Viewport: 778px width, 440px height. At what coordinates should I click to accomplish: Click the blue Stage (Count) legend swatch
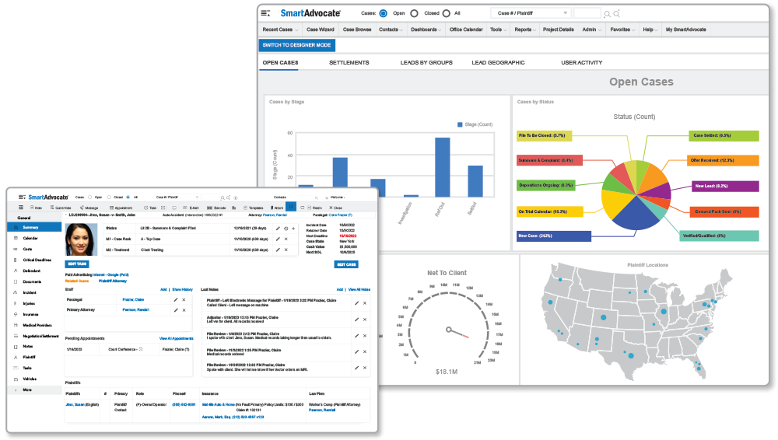460,124
